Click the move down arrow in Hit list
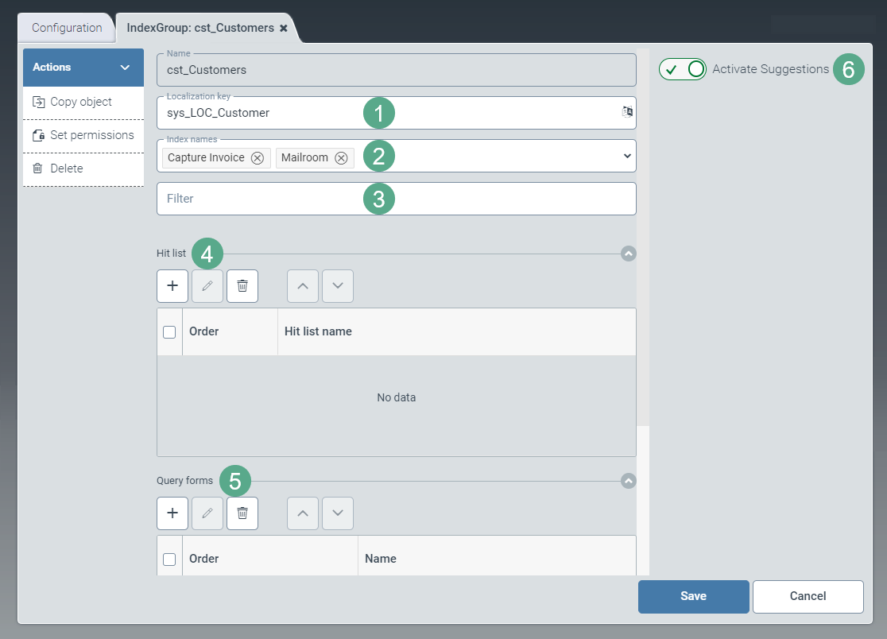 tap(338, 286)
